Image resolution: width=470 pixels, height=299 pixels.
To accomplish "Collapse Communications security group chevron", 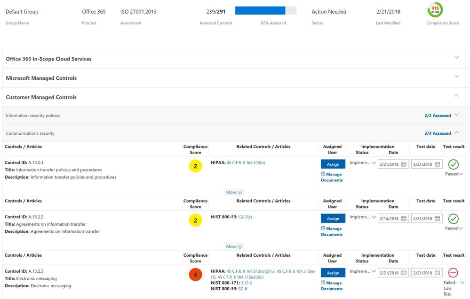I will click(456, 132).
